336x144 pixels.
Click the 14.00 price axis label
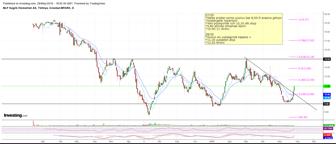click(327, 67)
